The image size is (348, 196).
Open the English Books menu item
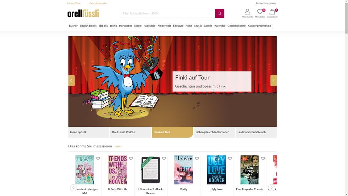[88, 26]
